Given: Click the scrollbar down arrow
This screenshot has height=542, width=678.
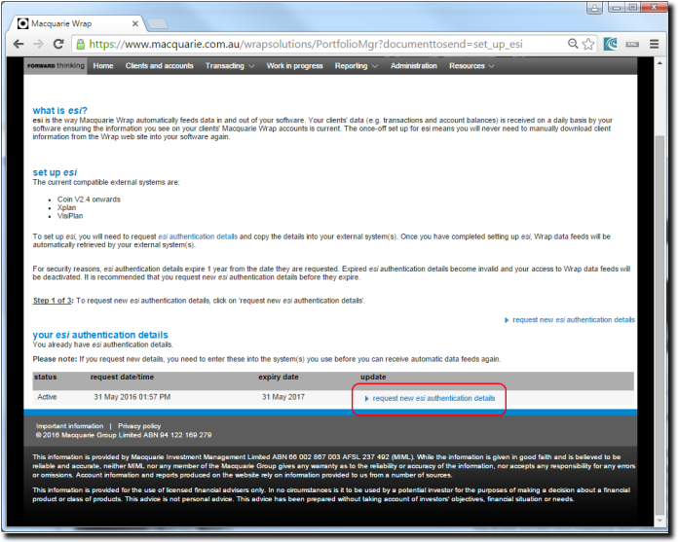Looking at the screenshot, I should pyautogui.click(x=659, y=522).
